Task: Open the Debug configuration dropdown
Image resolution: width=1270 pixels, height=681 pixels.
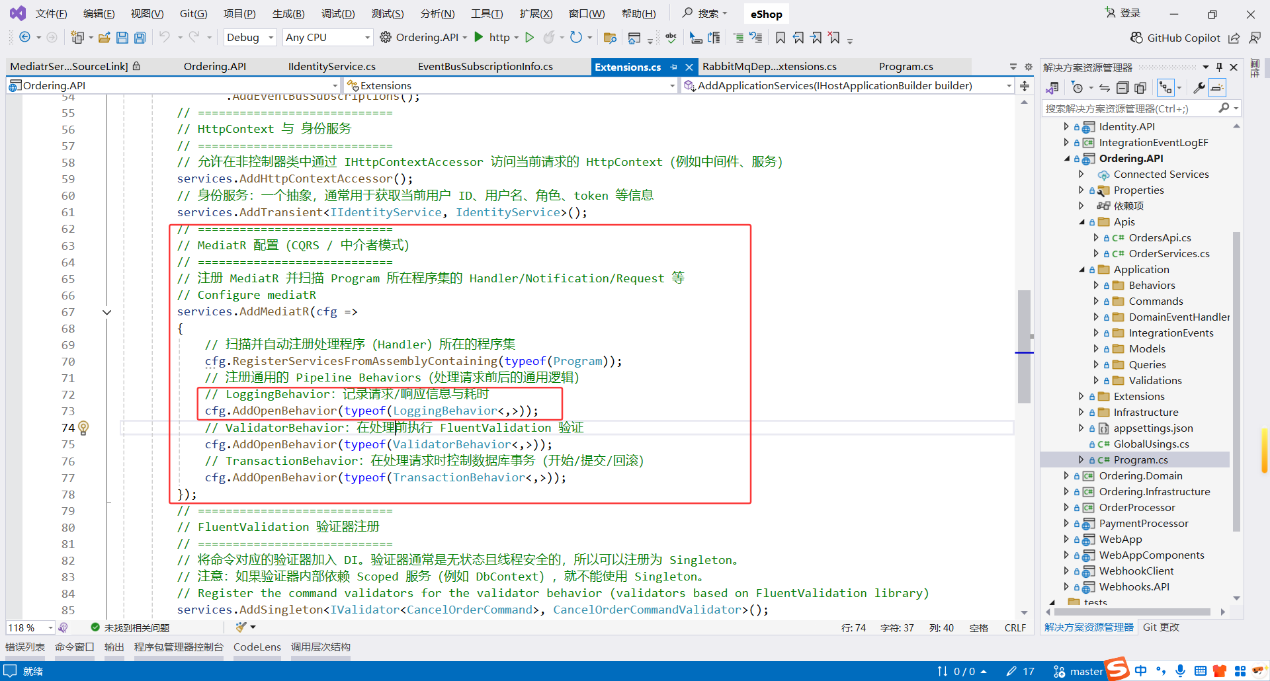Action: coord(249,37)
